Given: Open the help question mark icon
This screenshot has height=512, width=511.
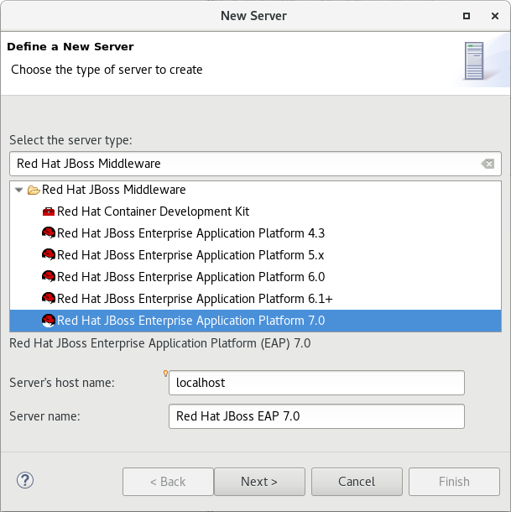Looking at the screenshot, I should click(25, 480).
